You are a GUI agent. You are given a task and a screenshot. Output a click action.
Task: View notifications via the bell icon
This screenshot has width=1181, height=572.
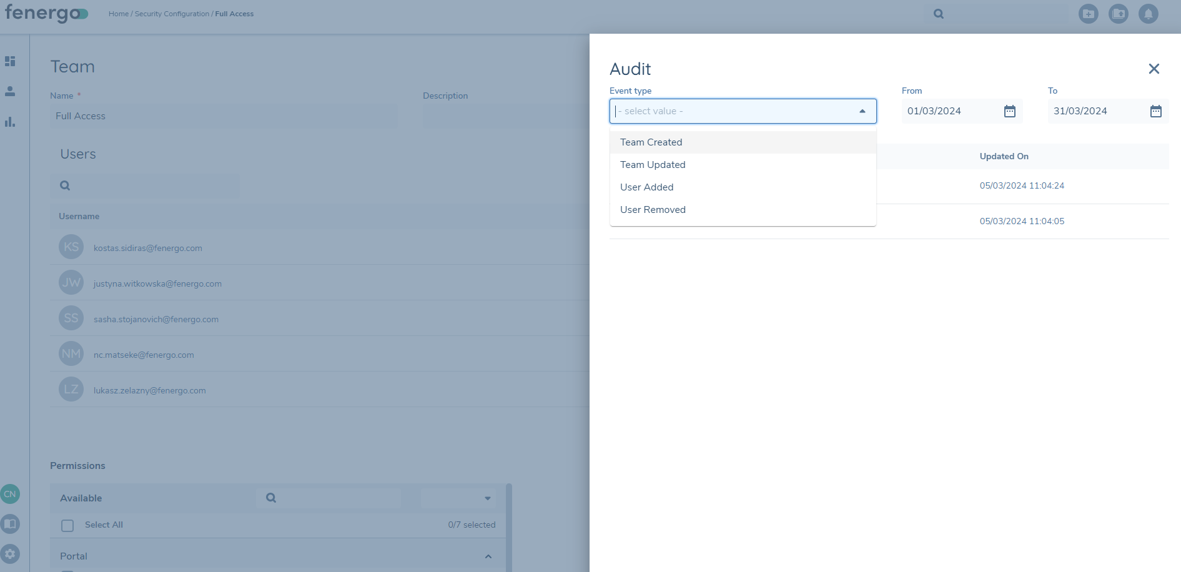click(x=1149, y=13)
